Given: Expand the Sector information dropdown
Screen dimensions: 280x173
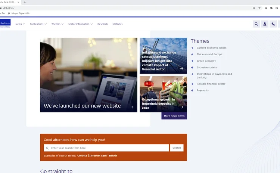Looking at the screenshot, I should click(x=80, y=24).
